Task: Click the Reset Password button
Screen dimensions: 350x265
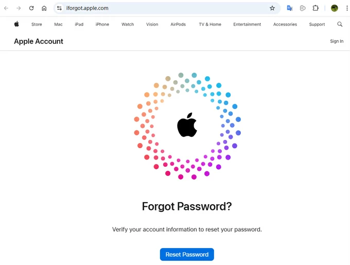Action: pos(187,254)
